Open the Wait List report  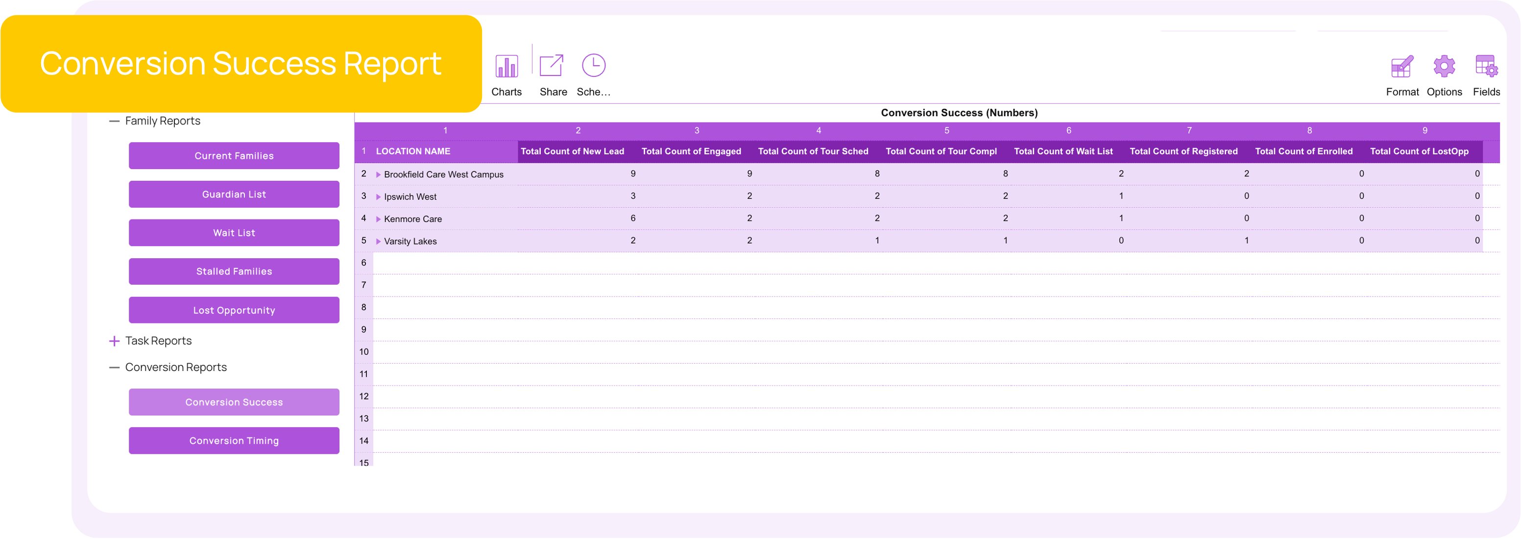pyautogui.click(x=234, y=233)
